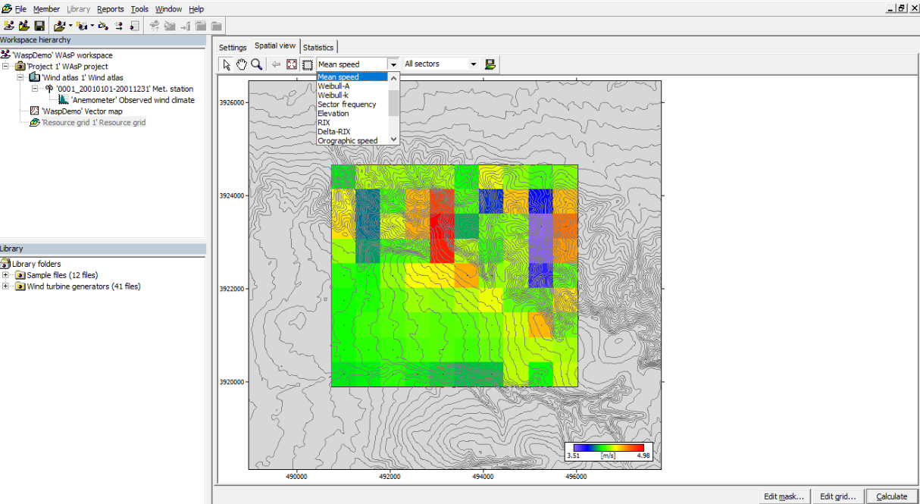Image resolution: width=920 pixels, height=504 pixels.
Task: Activate the hand pan tool
Action: [241, 64]
